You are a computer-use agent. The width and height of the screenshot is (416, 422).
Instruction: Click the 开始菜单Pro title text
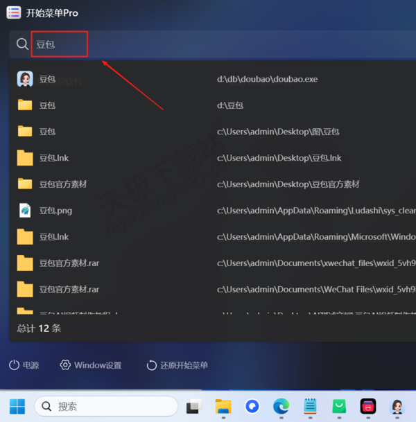(52, 13)
